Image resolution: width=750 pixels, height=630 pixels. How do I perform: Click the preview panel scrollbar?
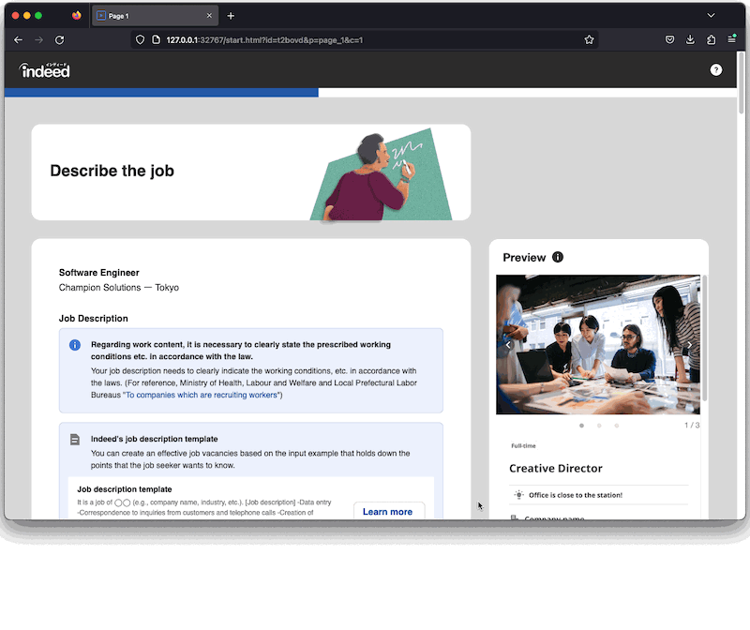click(x=704, y=337)
